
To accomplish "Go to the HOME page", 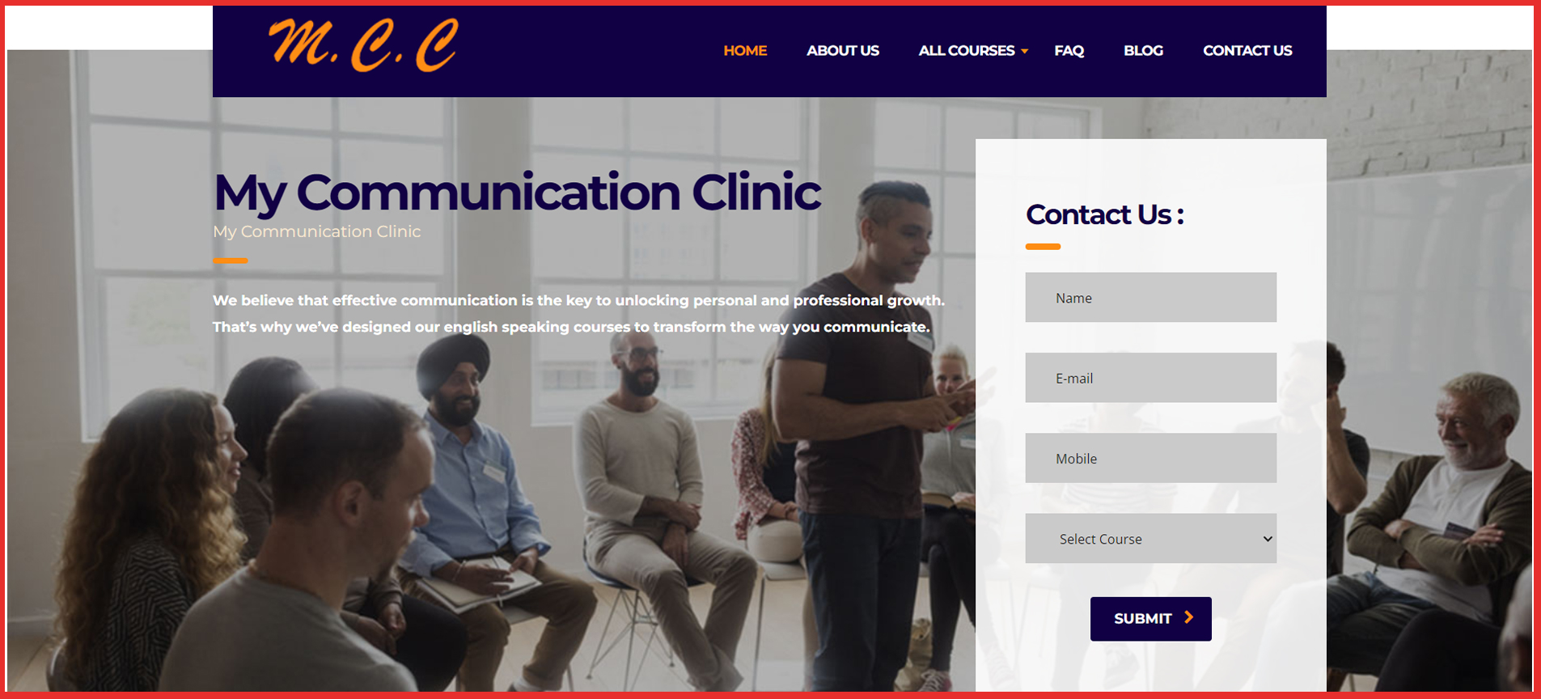I will (745, 50).
